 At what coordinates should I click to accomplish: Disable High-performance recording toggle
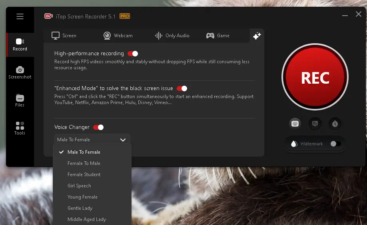pyautogui.click(x=133, y=54)
